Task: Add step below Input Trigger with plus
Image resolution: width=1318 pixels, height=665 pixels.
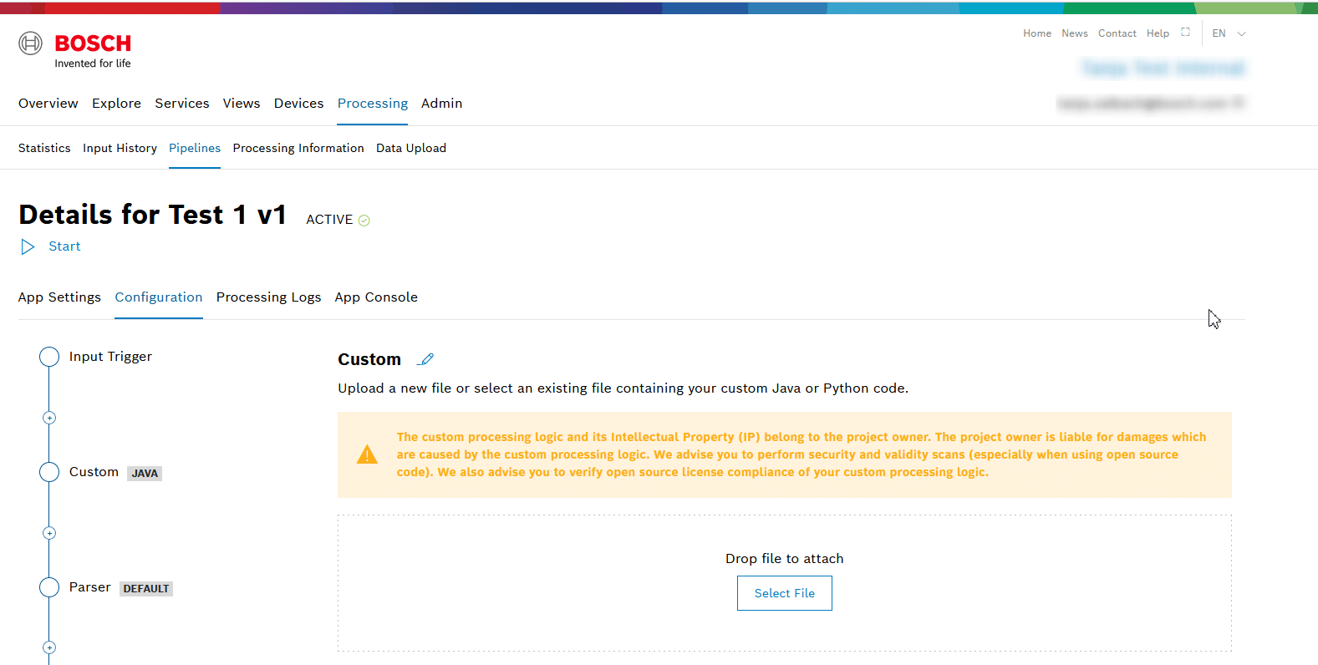Action: (x=49, y=418)
